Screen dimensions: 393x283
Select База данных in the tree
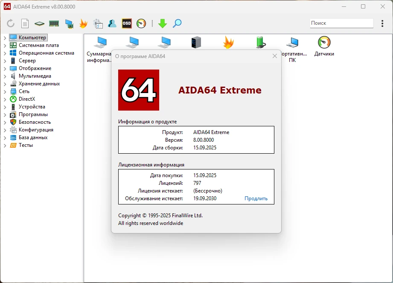tap(29, 137)
